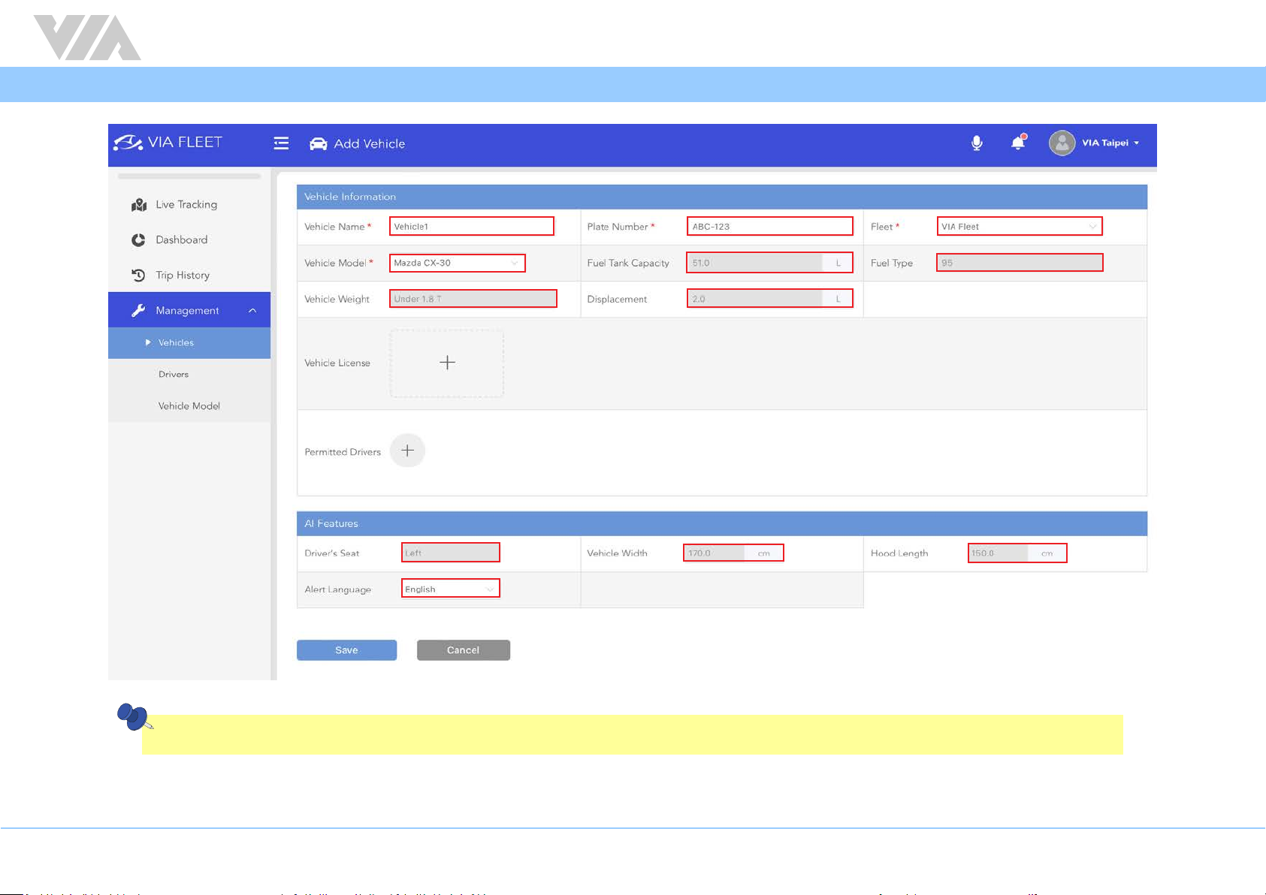Screen dimensions: 1266x895
Task: Open Live Tracking in sidebar
Action: pos(186,204)
